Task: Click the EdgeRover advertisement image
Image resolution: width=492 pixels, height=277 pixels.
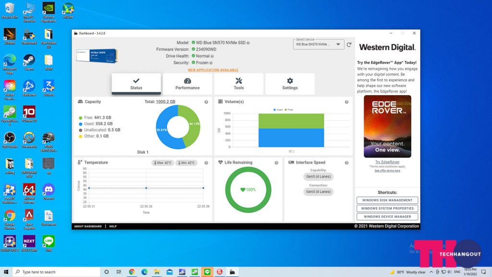Action: point(387,126)
